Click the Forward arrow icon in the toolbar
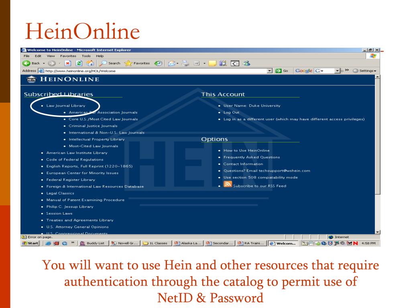The height and width of the screenshot is (308, 411). pyautogui.click(x=52, y=63)
